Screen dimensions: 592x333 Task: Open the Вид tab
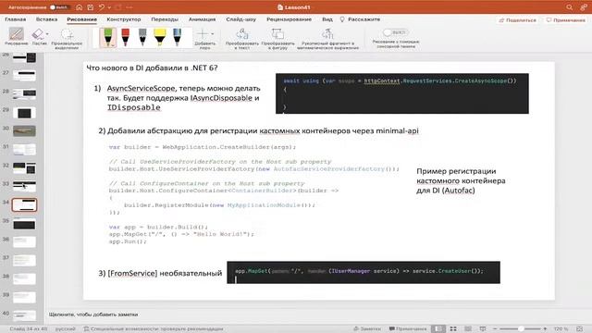[327, 19]
